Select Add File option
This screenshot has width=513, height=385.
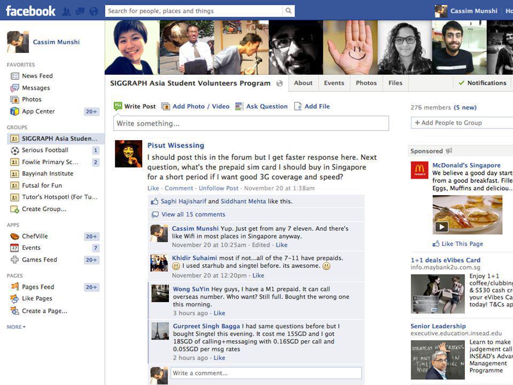(x=312, y=106)
